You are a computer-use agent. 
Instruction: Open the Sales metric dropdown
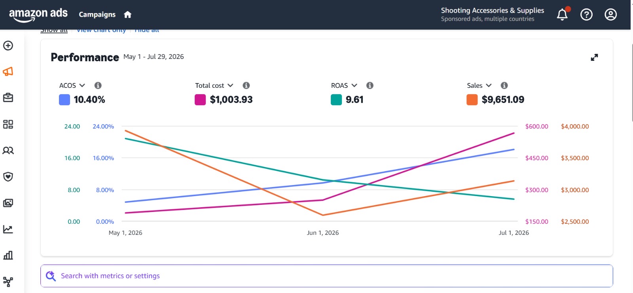click(x=479, y=85)
